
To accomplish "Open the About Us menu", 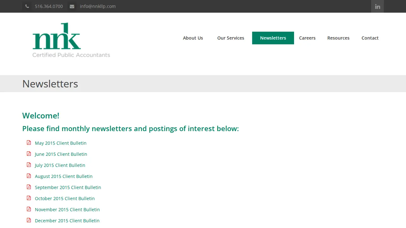I will [193, 38].
